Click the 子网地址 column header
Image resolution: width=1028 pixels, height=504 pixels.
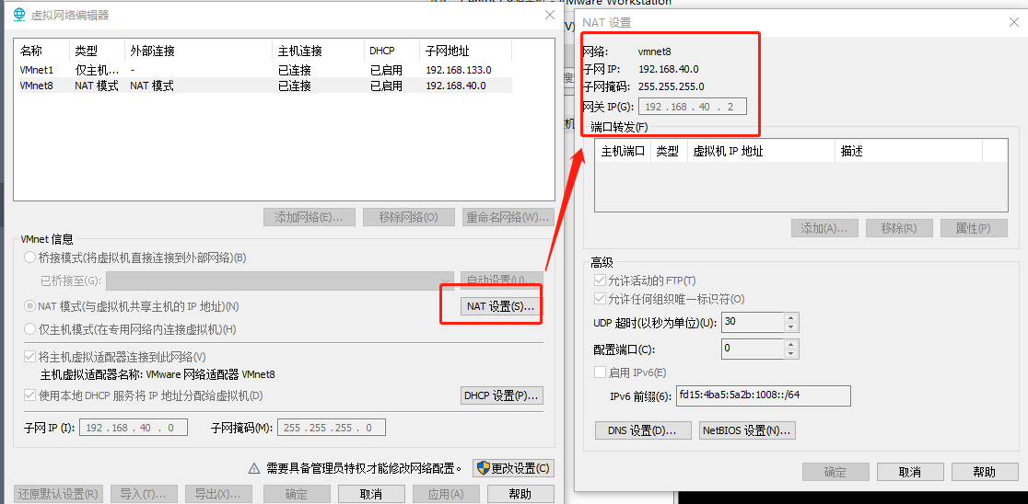point(465,52)
